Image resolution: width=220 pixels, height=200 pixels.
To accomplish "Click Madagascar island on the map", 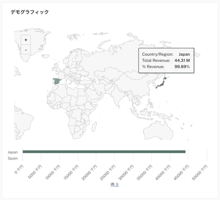I will tap(94, 126).
